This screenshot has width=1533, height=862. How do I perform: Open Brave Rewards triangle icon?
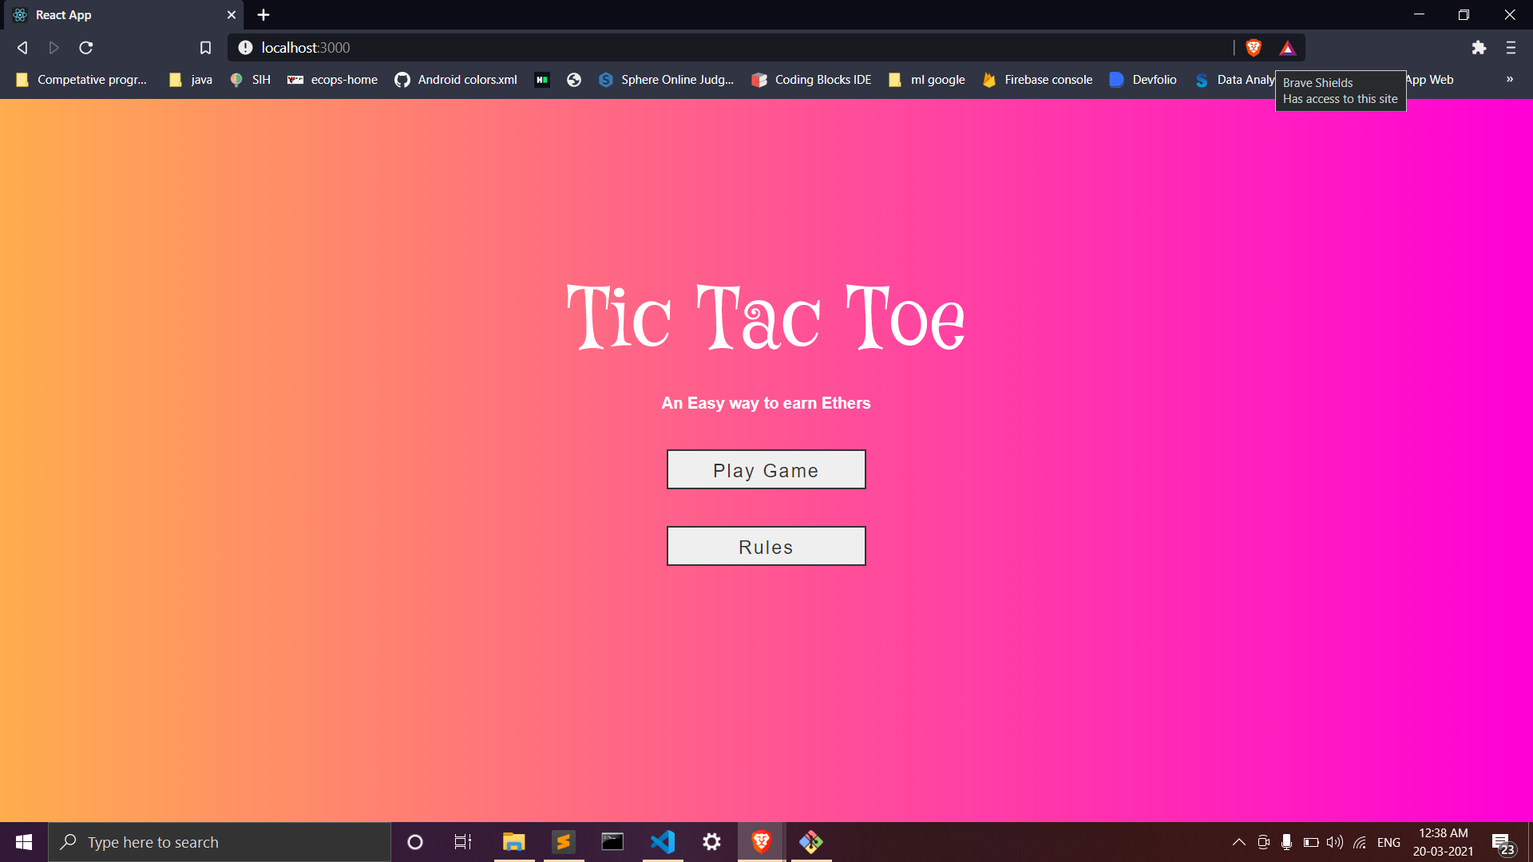coord(1287,48)
